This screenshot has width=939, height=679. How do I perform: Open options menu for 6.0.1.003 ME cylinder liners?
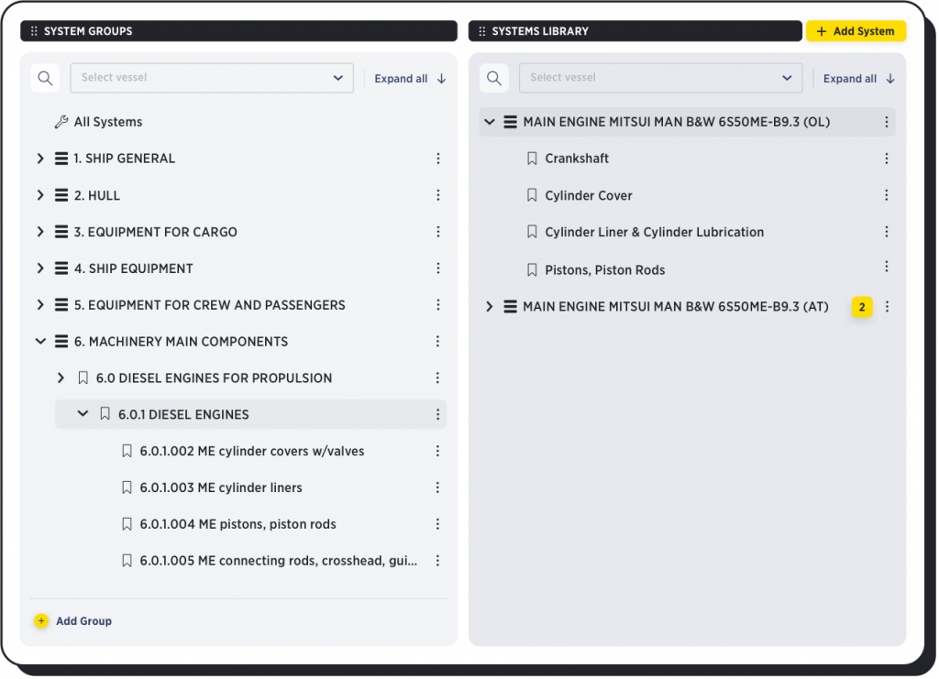437,487
